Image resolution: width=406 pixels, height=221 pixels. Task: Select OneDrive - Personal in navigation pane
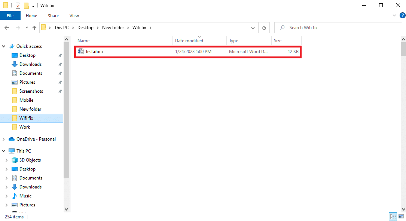(x=36, y=139)
